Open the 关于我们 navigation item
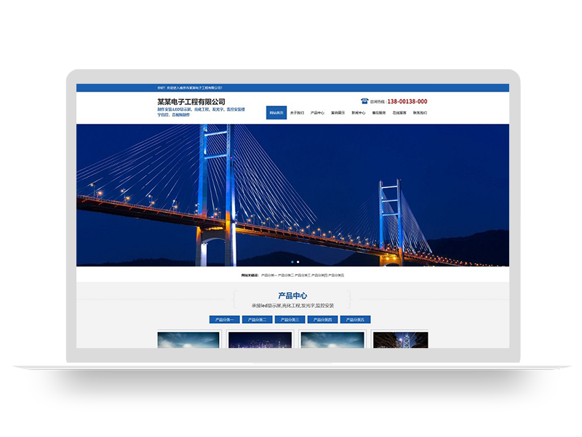Viewport: 582px width, 437px height. pos(295,113)
